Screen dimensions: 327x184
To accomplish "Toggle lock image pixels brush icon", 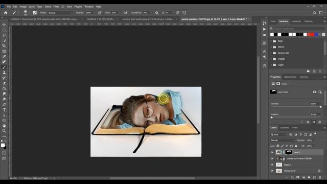I will coord(283,146).
